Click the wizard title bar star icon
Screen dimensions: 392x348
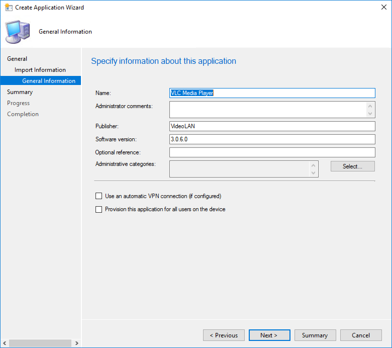point(9,7)
